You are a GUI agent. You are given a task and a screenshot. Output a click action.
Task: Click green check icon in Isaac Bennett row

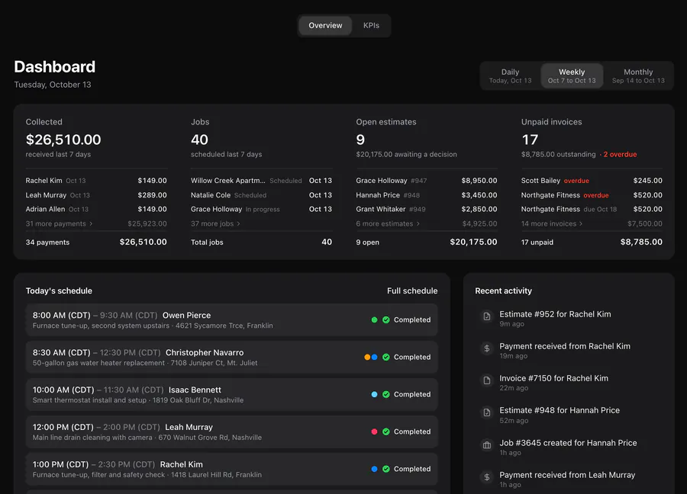coord(386,394)
